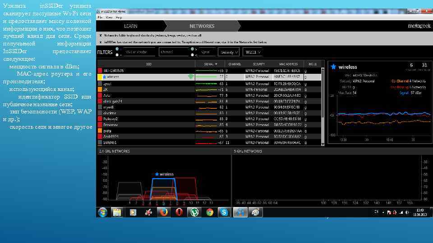
Task: Open the Help menu
Action: (119, 18)
